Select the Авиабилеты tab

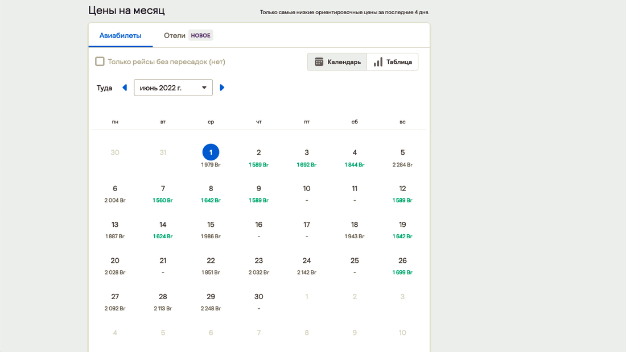point(120,35)
